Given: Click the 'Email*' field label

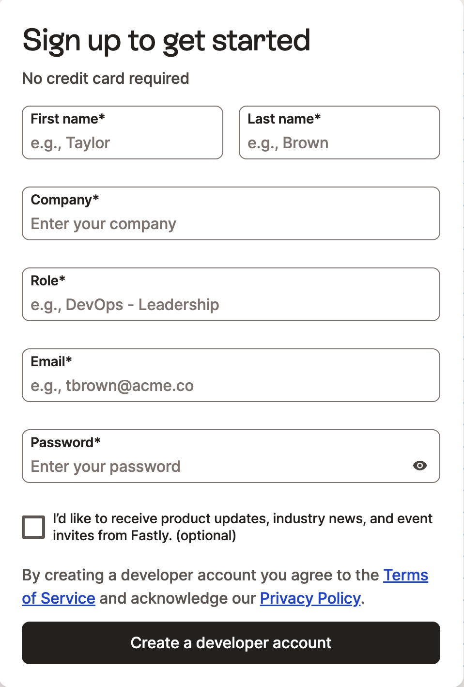Looking at the screenshot, I should point(51,361).
